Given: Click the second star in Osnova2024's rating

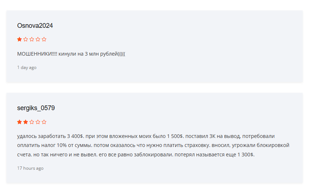Looking at the screenshot, I should pos(26,39).
